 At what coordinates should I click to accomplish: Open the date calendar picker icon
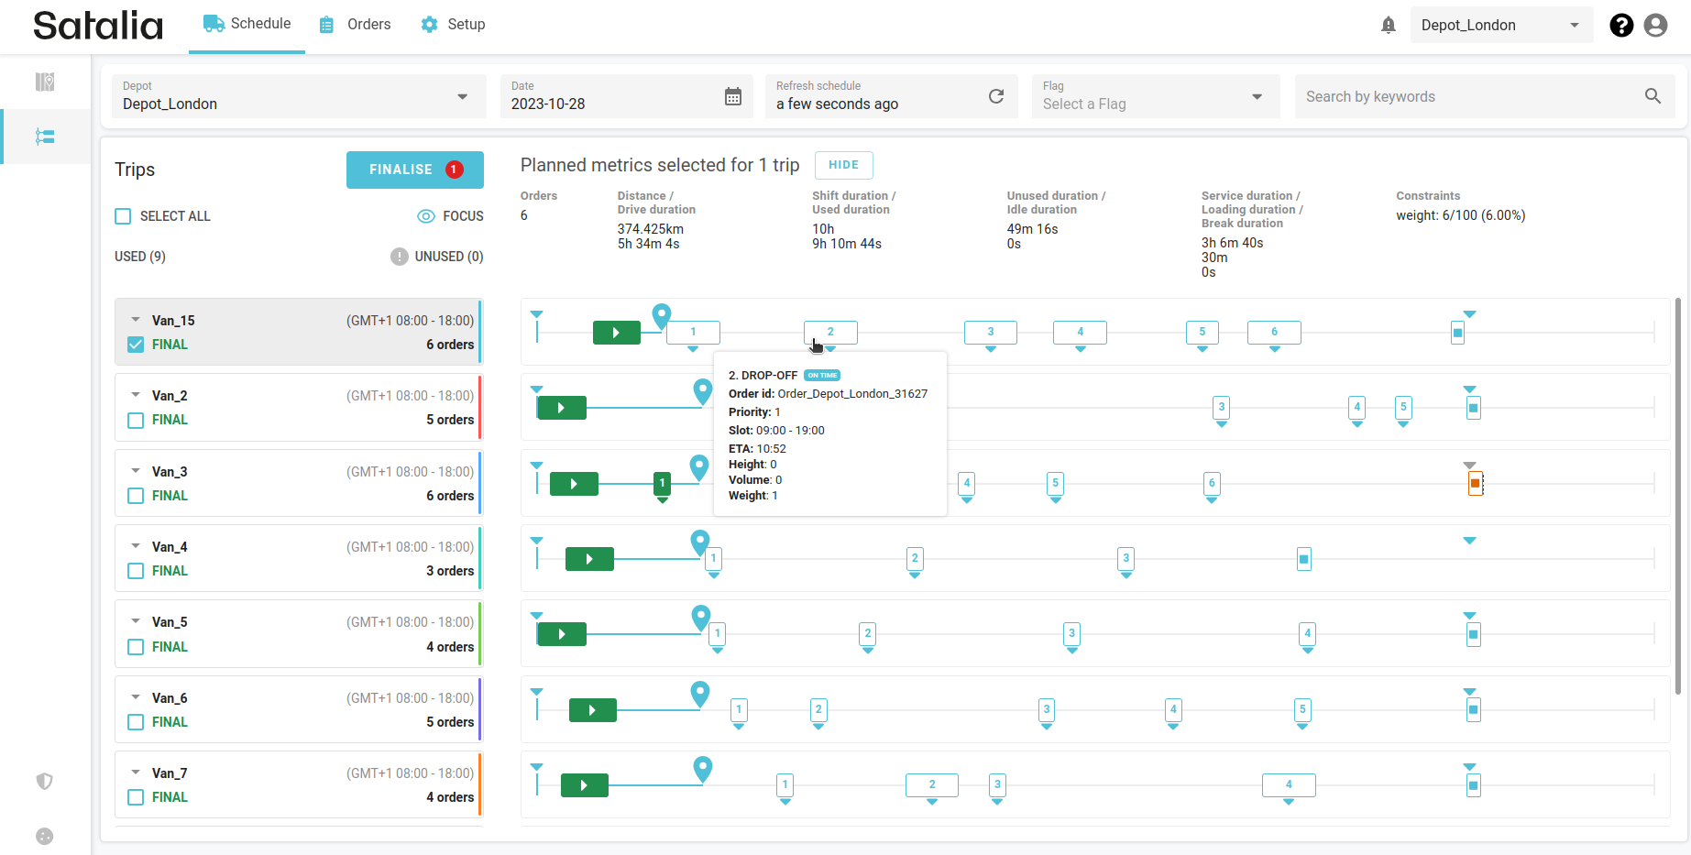733,96
